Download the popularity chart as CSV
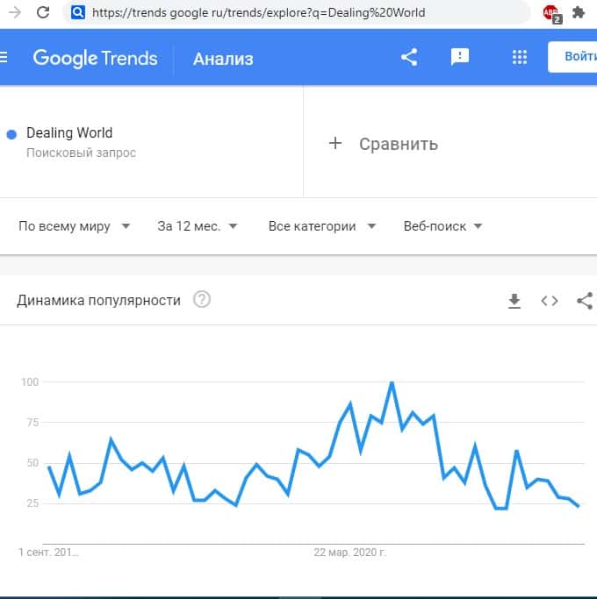597x599 pixels. [514, 301]
